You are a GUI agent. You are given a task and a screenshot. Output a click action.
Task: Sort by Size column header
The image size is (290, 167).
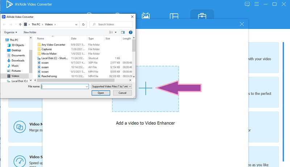[108, 39]
